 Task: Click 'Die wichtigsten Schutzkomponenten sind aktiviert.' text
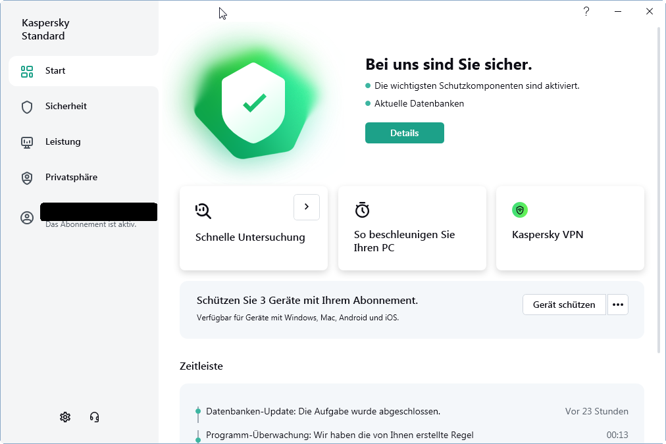(x=476, y=86)
